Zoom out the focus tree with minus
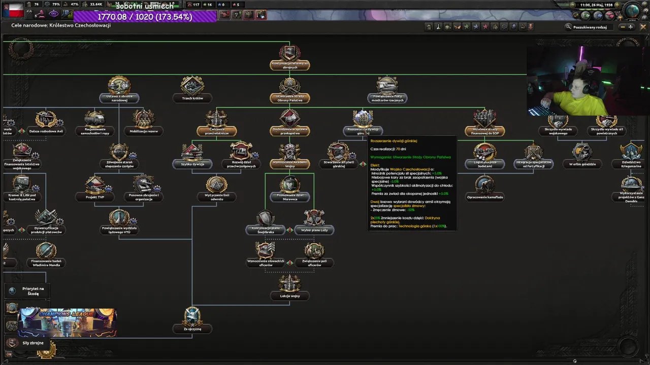The height and width of the screenshot is (365, 650). point(623,27)
